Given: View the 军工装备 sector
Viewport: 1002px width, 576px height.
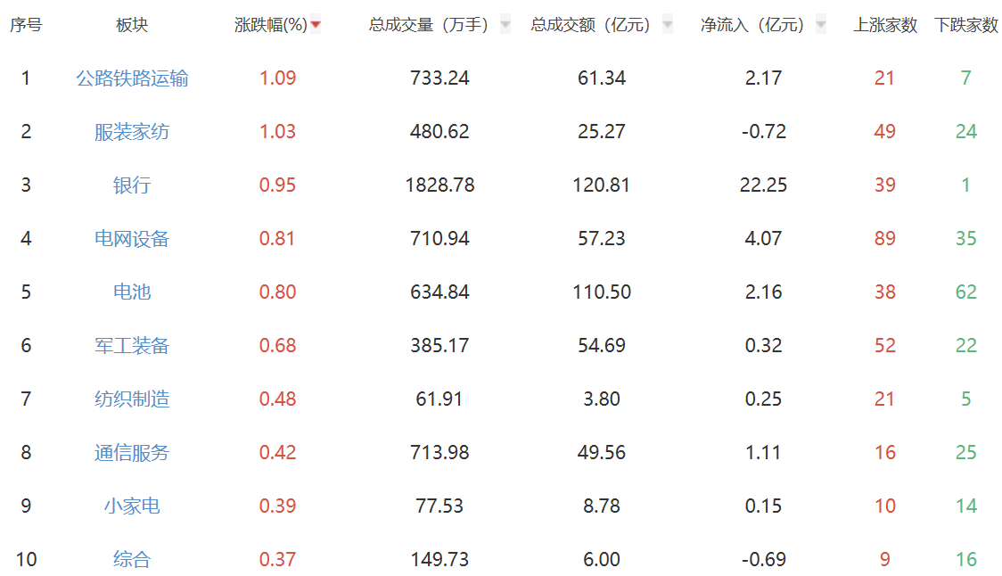Looking at the screenshot, I should click(x=132, y=346).
